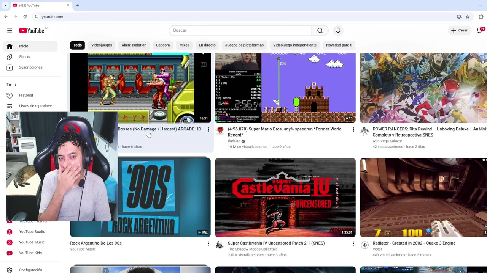487x273 pixels.
Task: Open Ivan Vega Salazar channel link
Action: (x=387, y=141)
